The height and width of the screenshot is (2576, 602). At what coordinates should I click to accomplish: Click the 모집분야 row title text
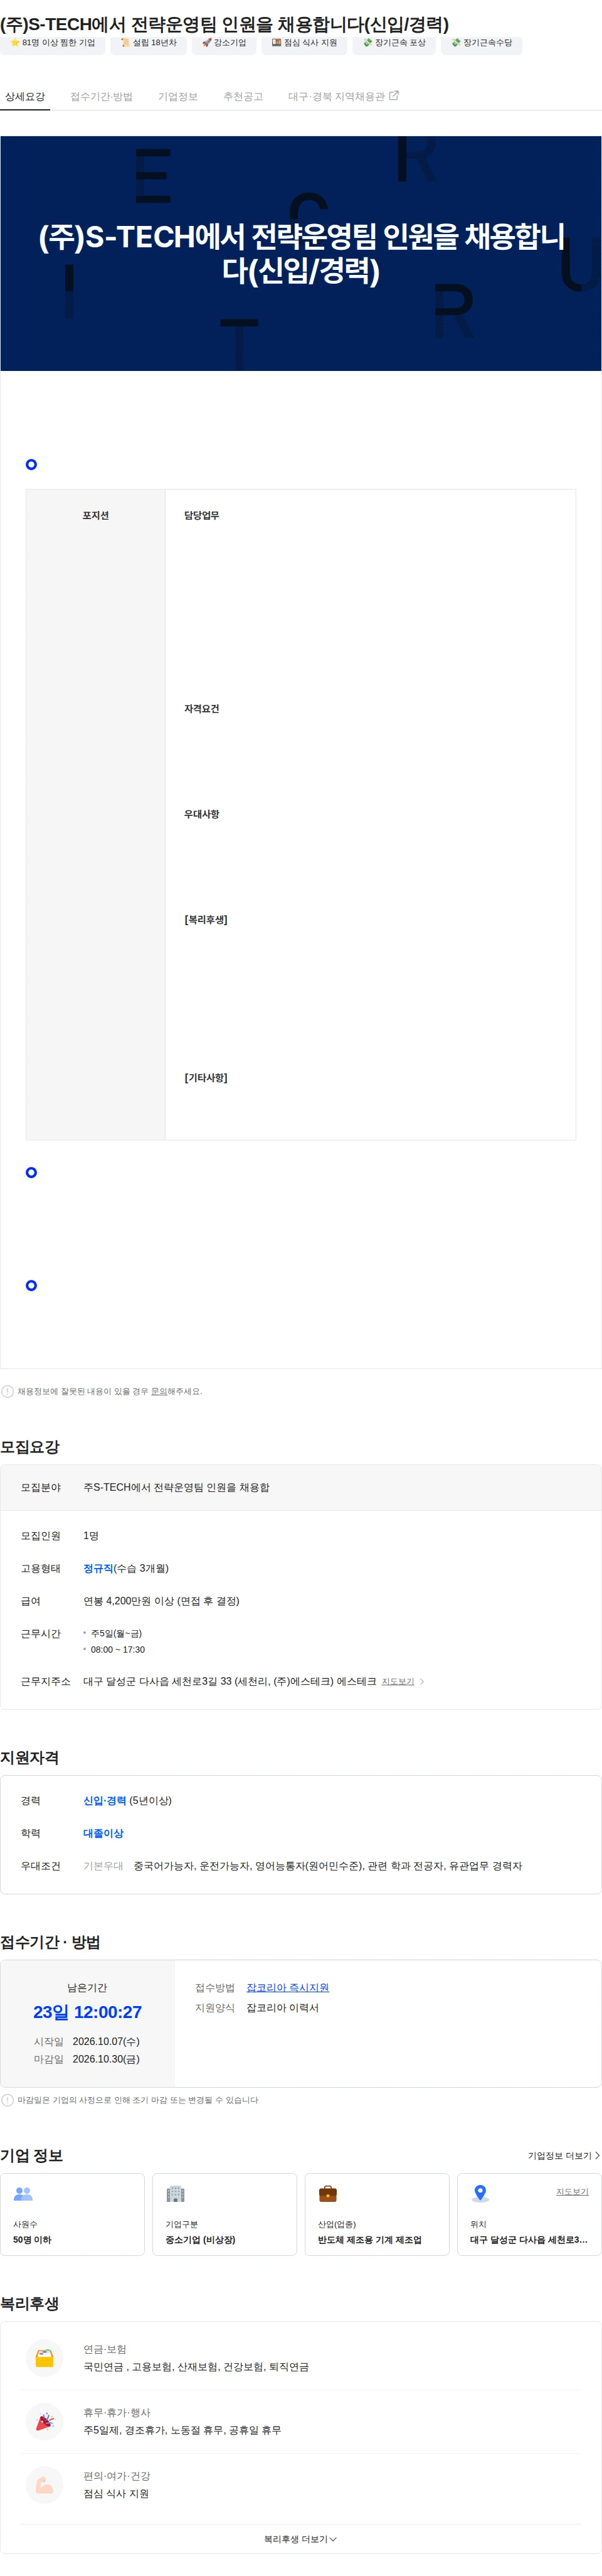point(177,1487)
